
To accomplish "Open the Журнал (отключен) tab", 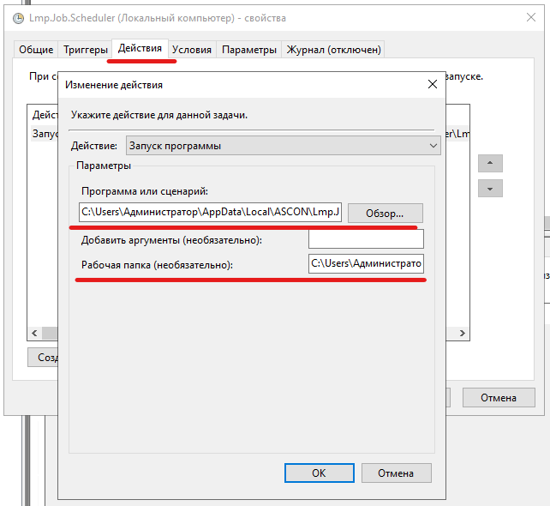I will tap(333, 50).
